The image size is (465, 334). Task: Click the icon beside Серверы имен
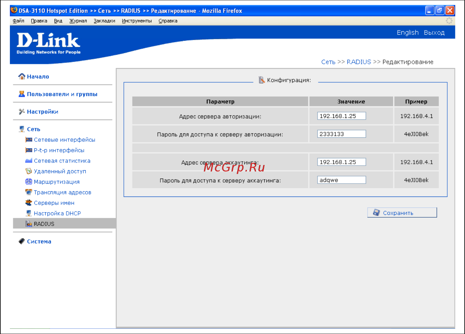(29, 203)
